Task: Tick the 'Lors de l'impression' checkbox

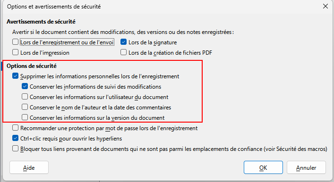Action: pos(15,52)
